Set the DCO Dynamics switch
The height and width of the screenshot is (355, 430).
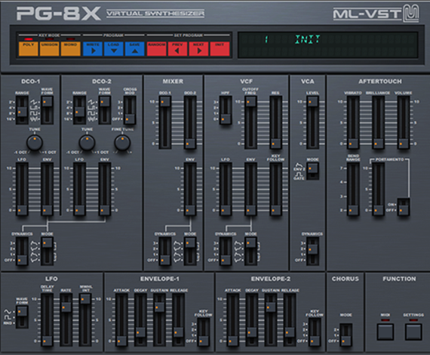click(x=22, y=252)
